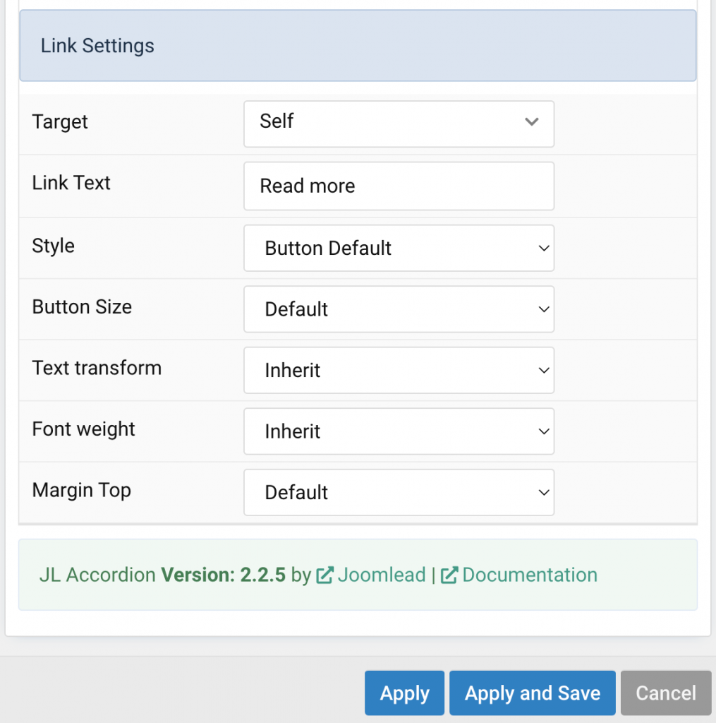The image size is (716, 723).
Task: Click the external link icon beside Joomlead
Action: pos(325,575)
